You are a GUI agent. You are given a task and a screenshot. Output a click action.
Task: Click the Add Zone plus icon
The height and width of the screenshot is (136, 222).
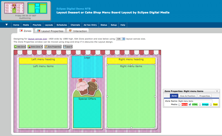16,47
